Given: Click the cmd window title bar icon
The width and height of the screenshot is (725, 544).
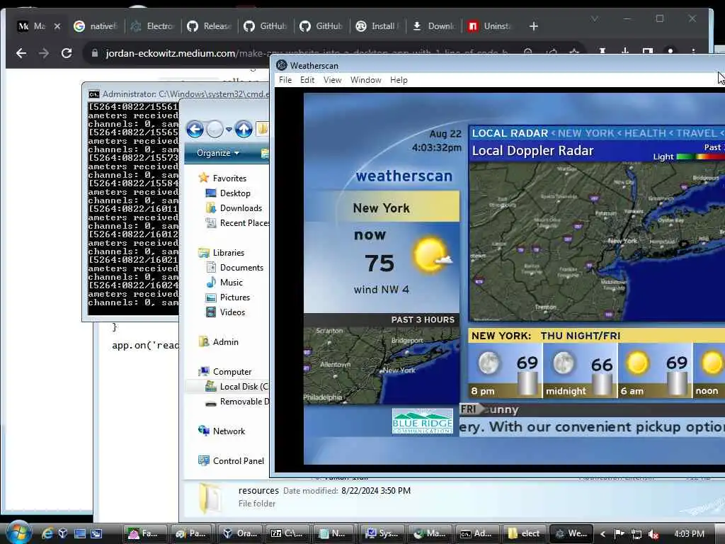Looking at the screenshot, I should point(94,94).
